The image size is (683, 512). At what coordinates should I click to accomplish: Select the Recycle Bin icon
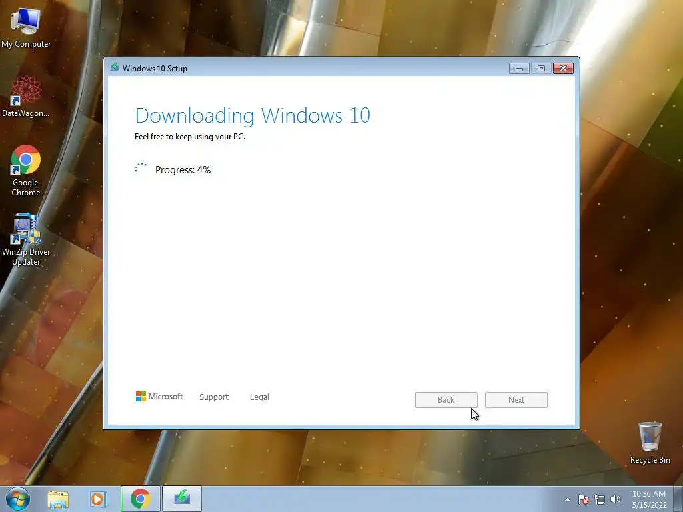650,443
